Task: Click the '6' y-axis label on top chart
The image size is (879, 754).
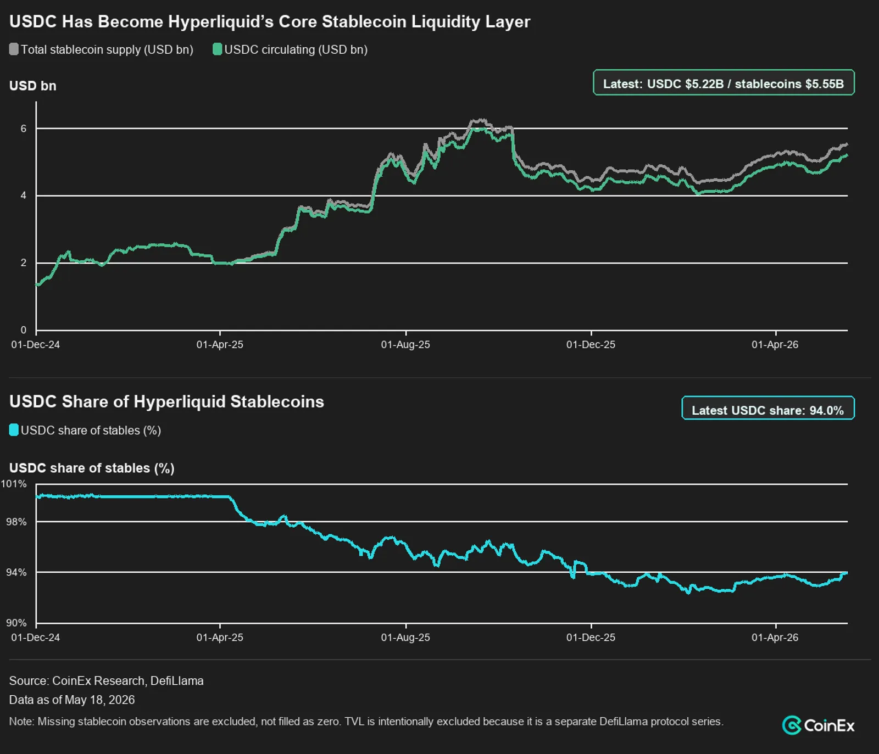Action: pyautogui.click(x=24, y=129)
